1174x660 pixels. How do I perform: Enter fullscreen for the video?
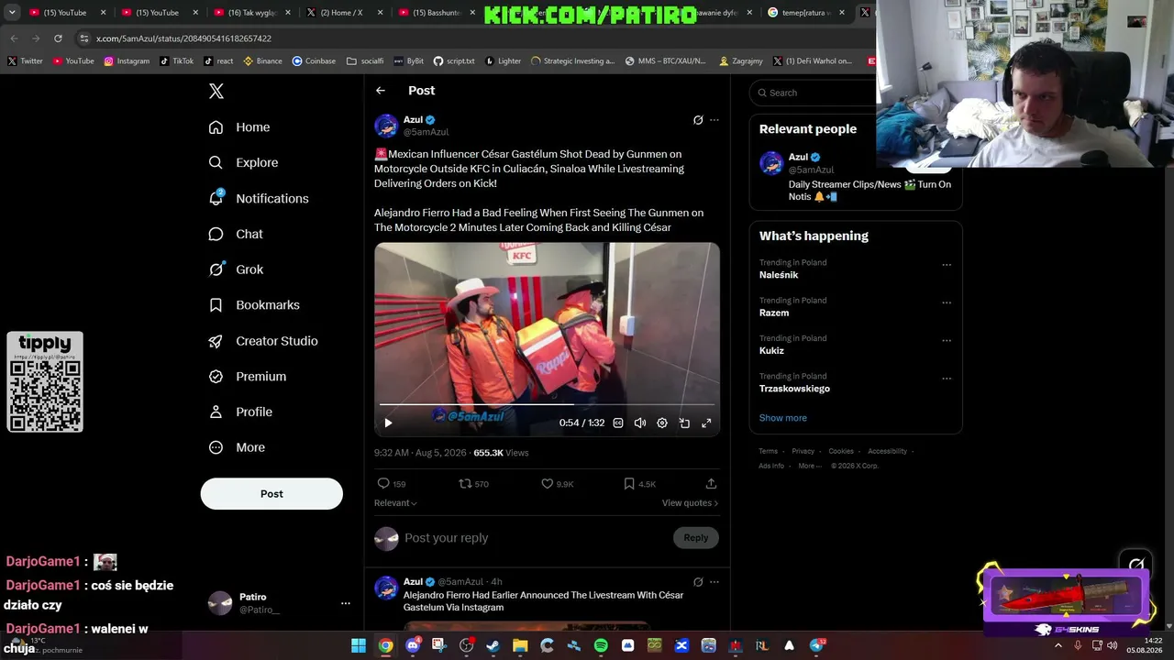click(x=706, y=423)
